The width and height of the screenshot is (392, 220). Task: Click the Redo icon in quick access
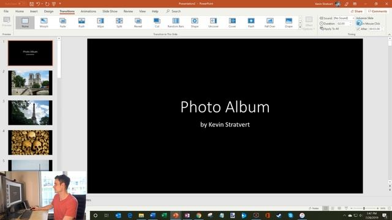coord(47,4)
